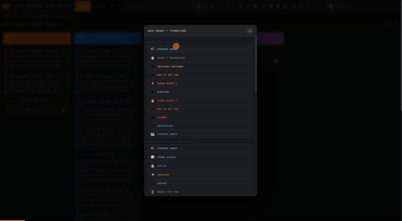402x221 pixels.
Task: Click the icon beside Closing Image
Action: pyautogui.click(x=153, y=134)
